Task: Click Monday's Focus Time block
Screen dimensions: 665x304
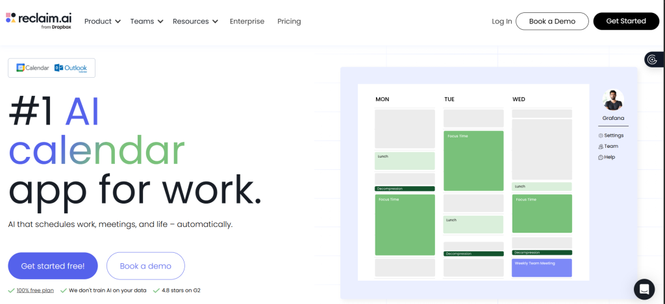Action: click(x=405, y=225)
